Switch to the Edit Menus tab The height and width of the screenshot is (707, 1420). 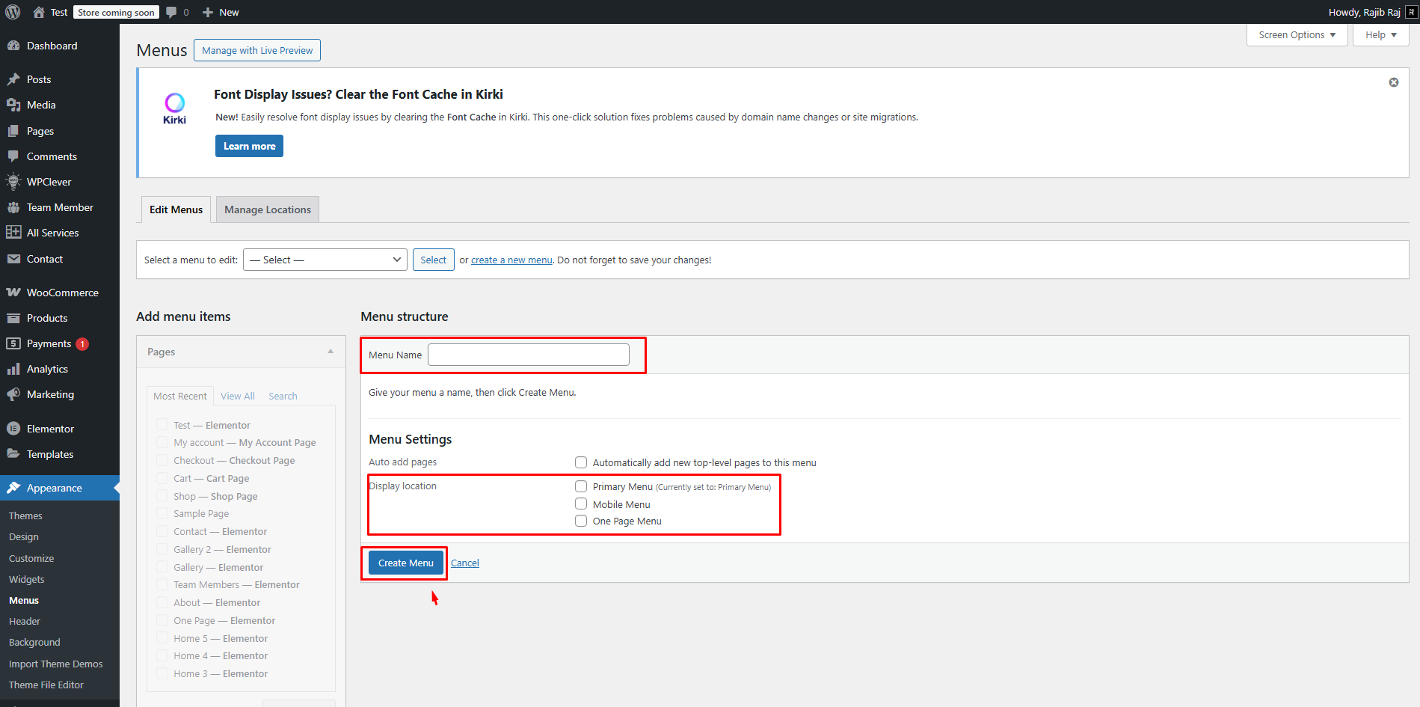pos(176,209)
